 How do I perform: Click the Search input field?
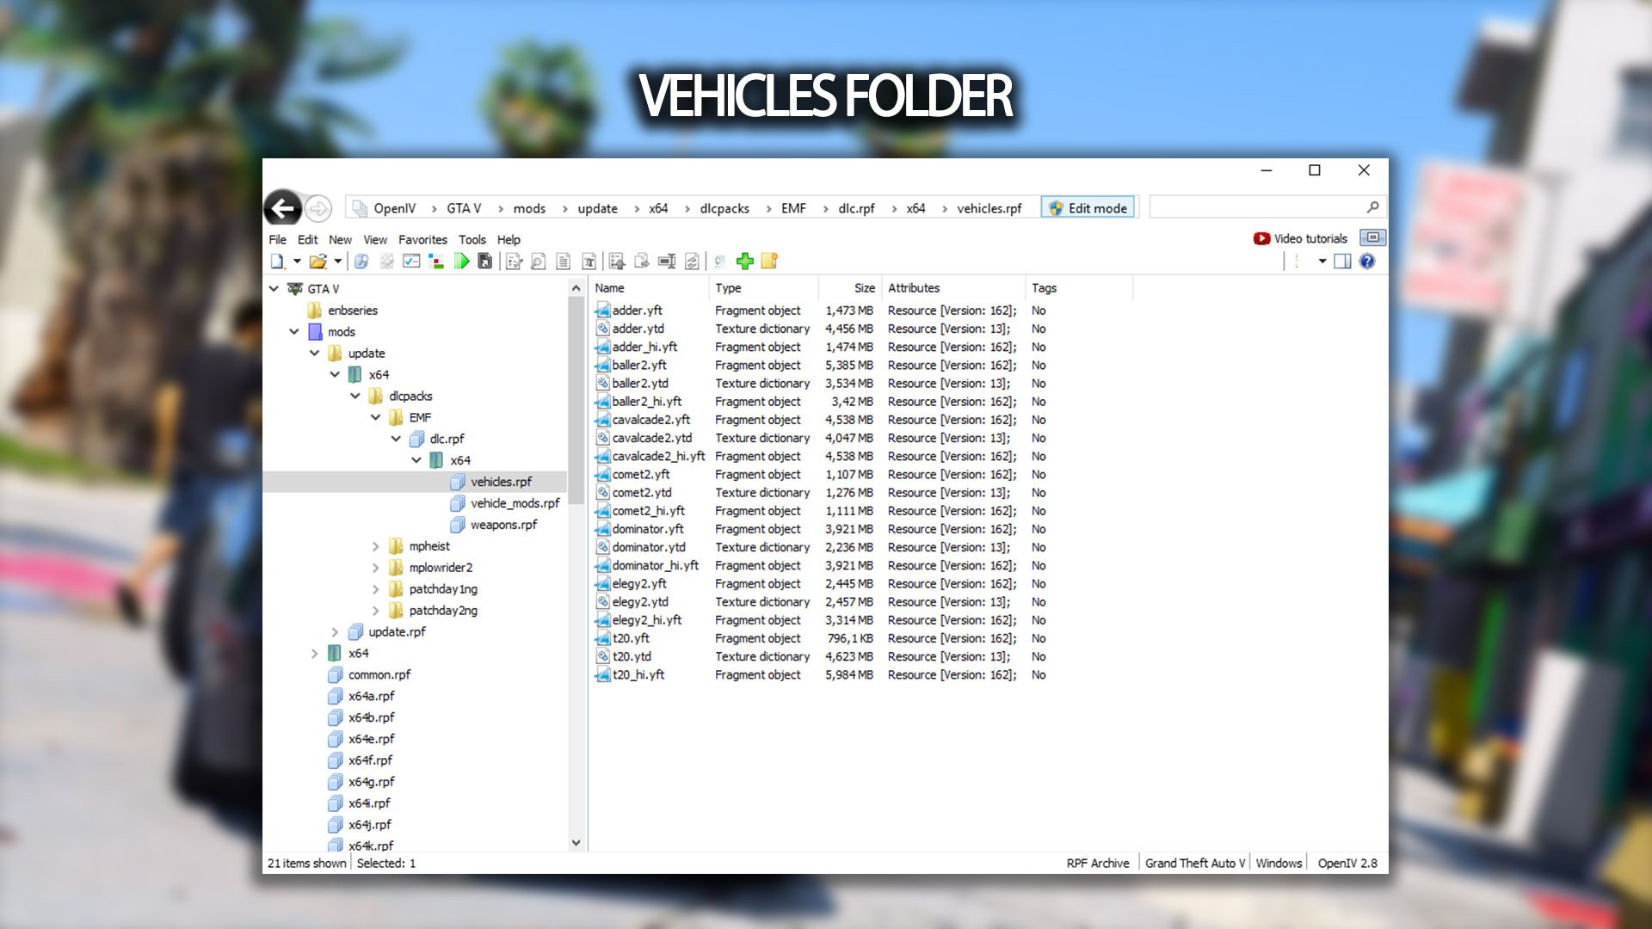[x=1257, y=207]
